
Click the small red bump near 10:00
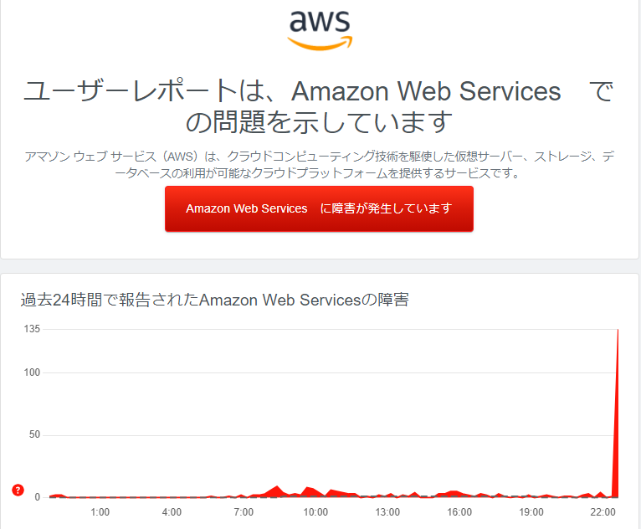click(x=310, y=490)
